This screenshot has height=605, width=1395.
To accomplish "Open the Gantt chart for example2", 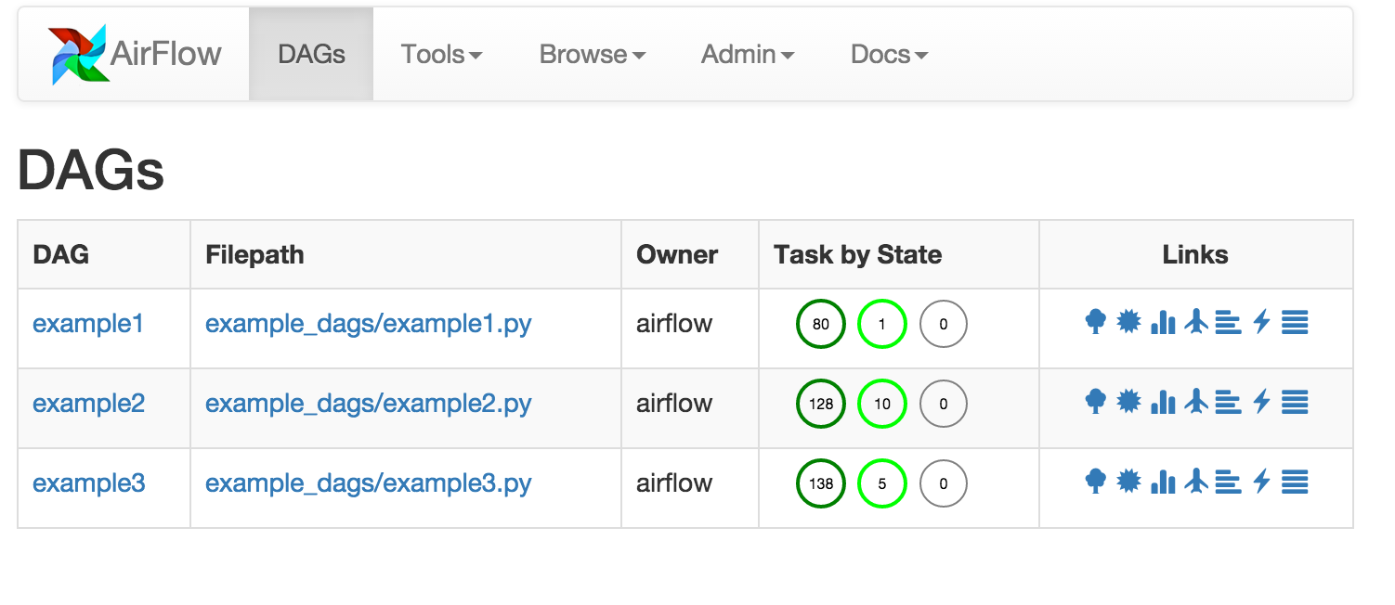I will [x=1228, y=403].
